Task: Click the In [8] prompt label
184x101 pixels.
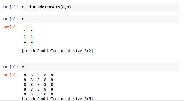Action: pos(10,19)
